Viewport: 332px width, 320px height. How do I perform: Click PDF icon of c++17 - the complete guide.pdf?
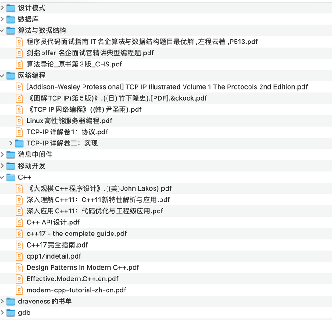19,234
